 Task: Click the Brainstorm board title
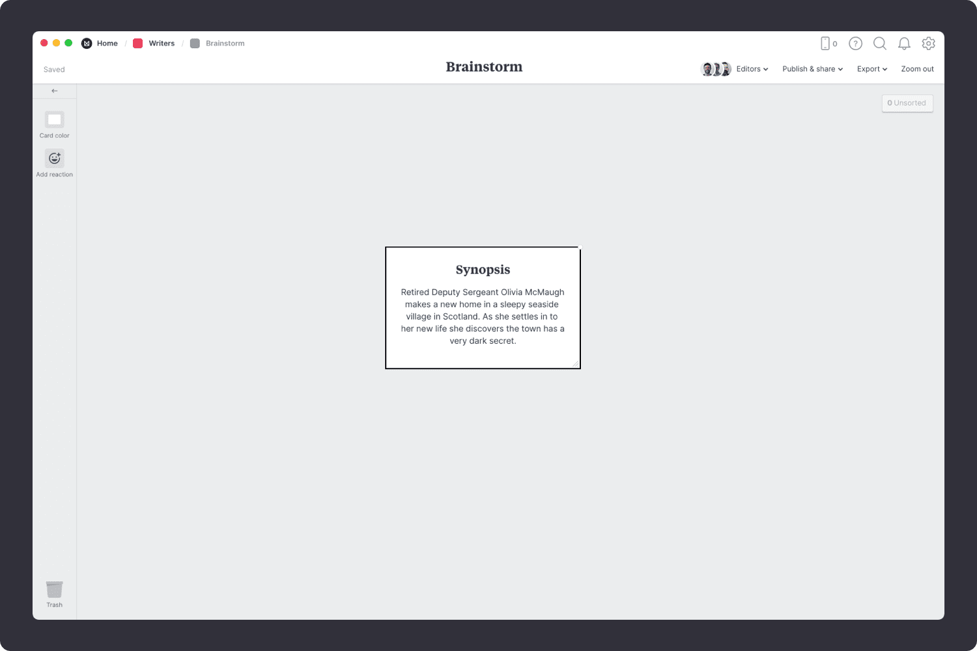point(484,67)
